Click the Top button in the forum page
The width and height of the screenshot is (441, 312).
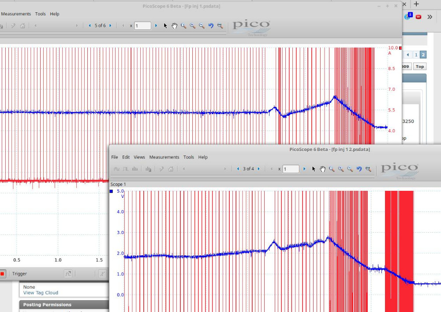tap(420, 67)
